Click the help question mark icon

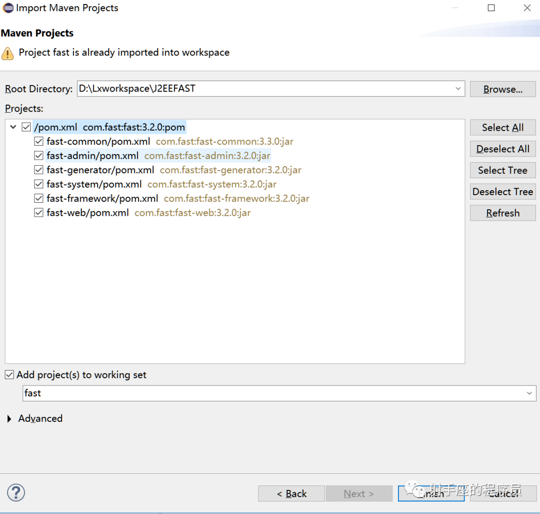(16, 492)
